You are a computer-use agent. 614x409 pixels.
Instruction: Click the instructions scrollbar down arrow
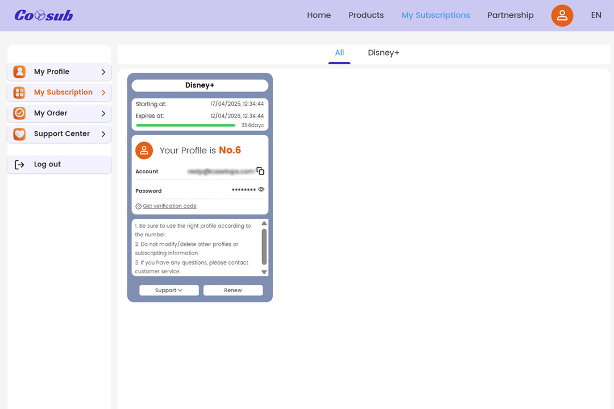(x=264, y=272)
